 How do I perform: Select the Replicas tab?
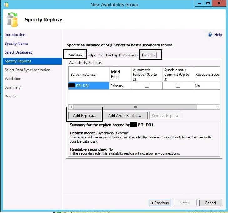(x=75, y=55)
